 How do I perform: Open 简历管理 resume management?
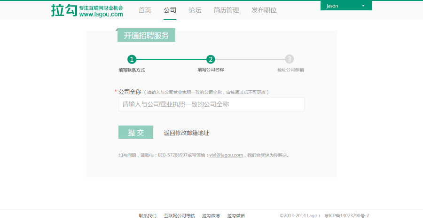(227, 10)
